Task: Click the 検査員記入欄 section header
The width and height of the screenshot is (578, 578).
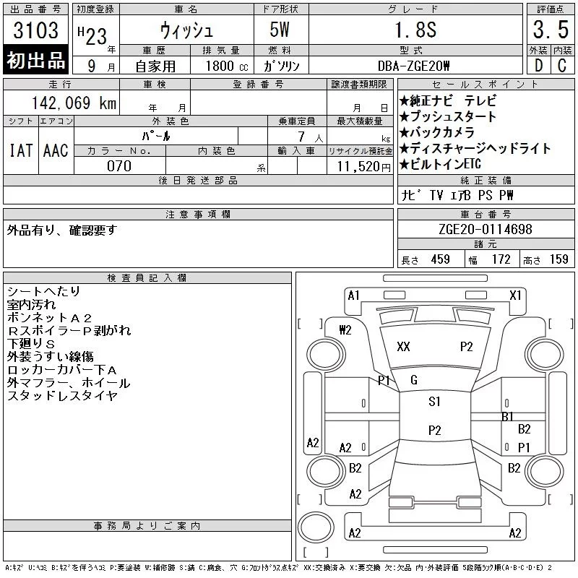Action: coord(147,278)
